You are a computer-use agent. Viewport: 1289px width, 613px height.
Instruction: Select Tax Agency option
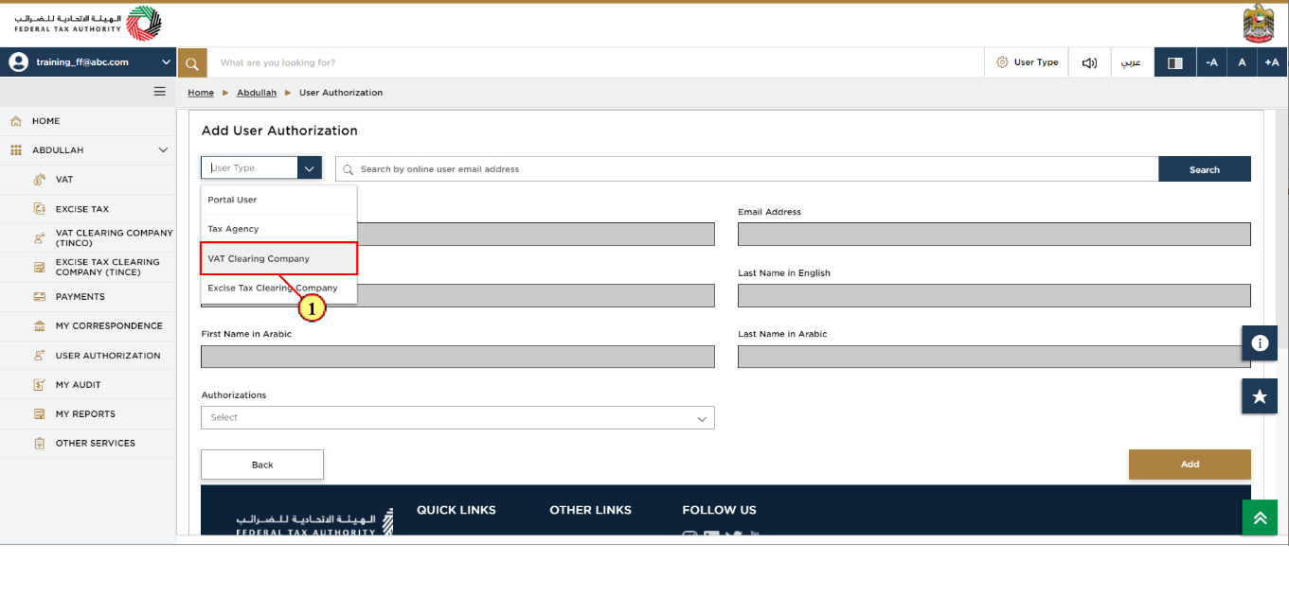pos(278,229)
